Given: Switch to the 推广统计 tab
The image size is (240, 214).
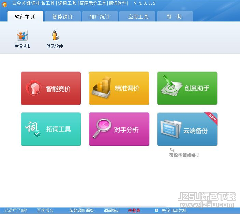Looking at the screenshot, I should [100, 16].
